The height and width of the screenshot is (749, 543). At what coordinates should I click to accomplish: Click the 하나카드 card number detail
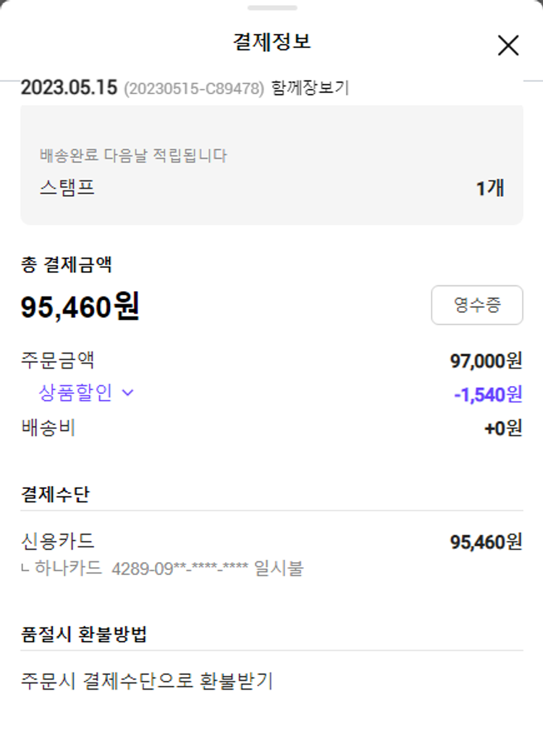[170, 569]
